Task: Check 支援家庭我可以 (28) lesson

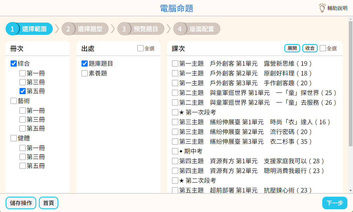Action: tap(175, 161)
